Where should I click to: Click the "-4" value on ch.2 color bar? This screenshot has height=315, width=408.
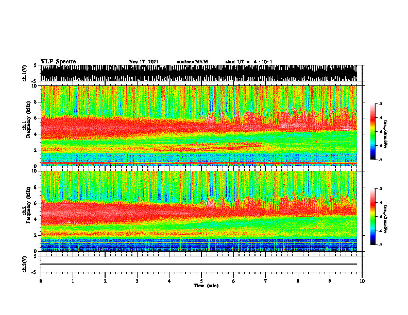click(380, 203)
